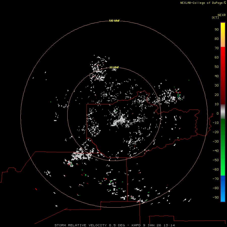227x227 pixels.
Task: Select the -50 knot scale label
Action: coord(216,160)
